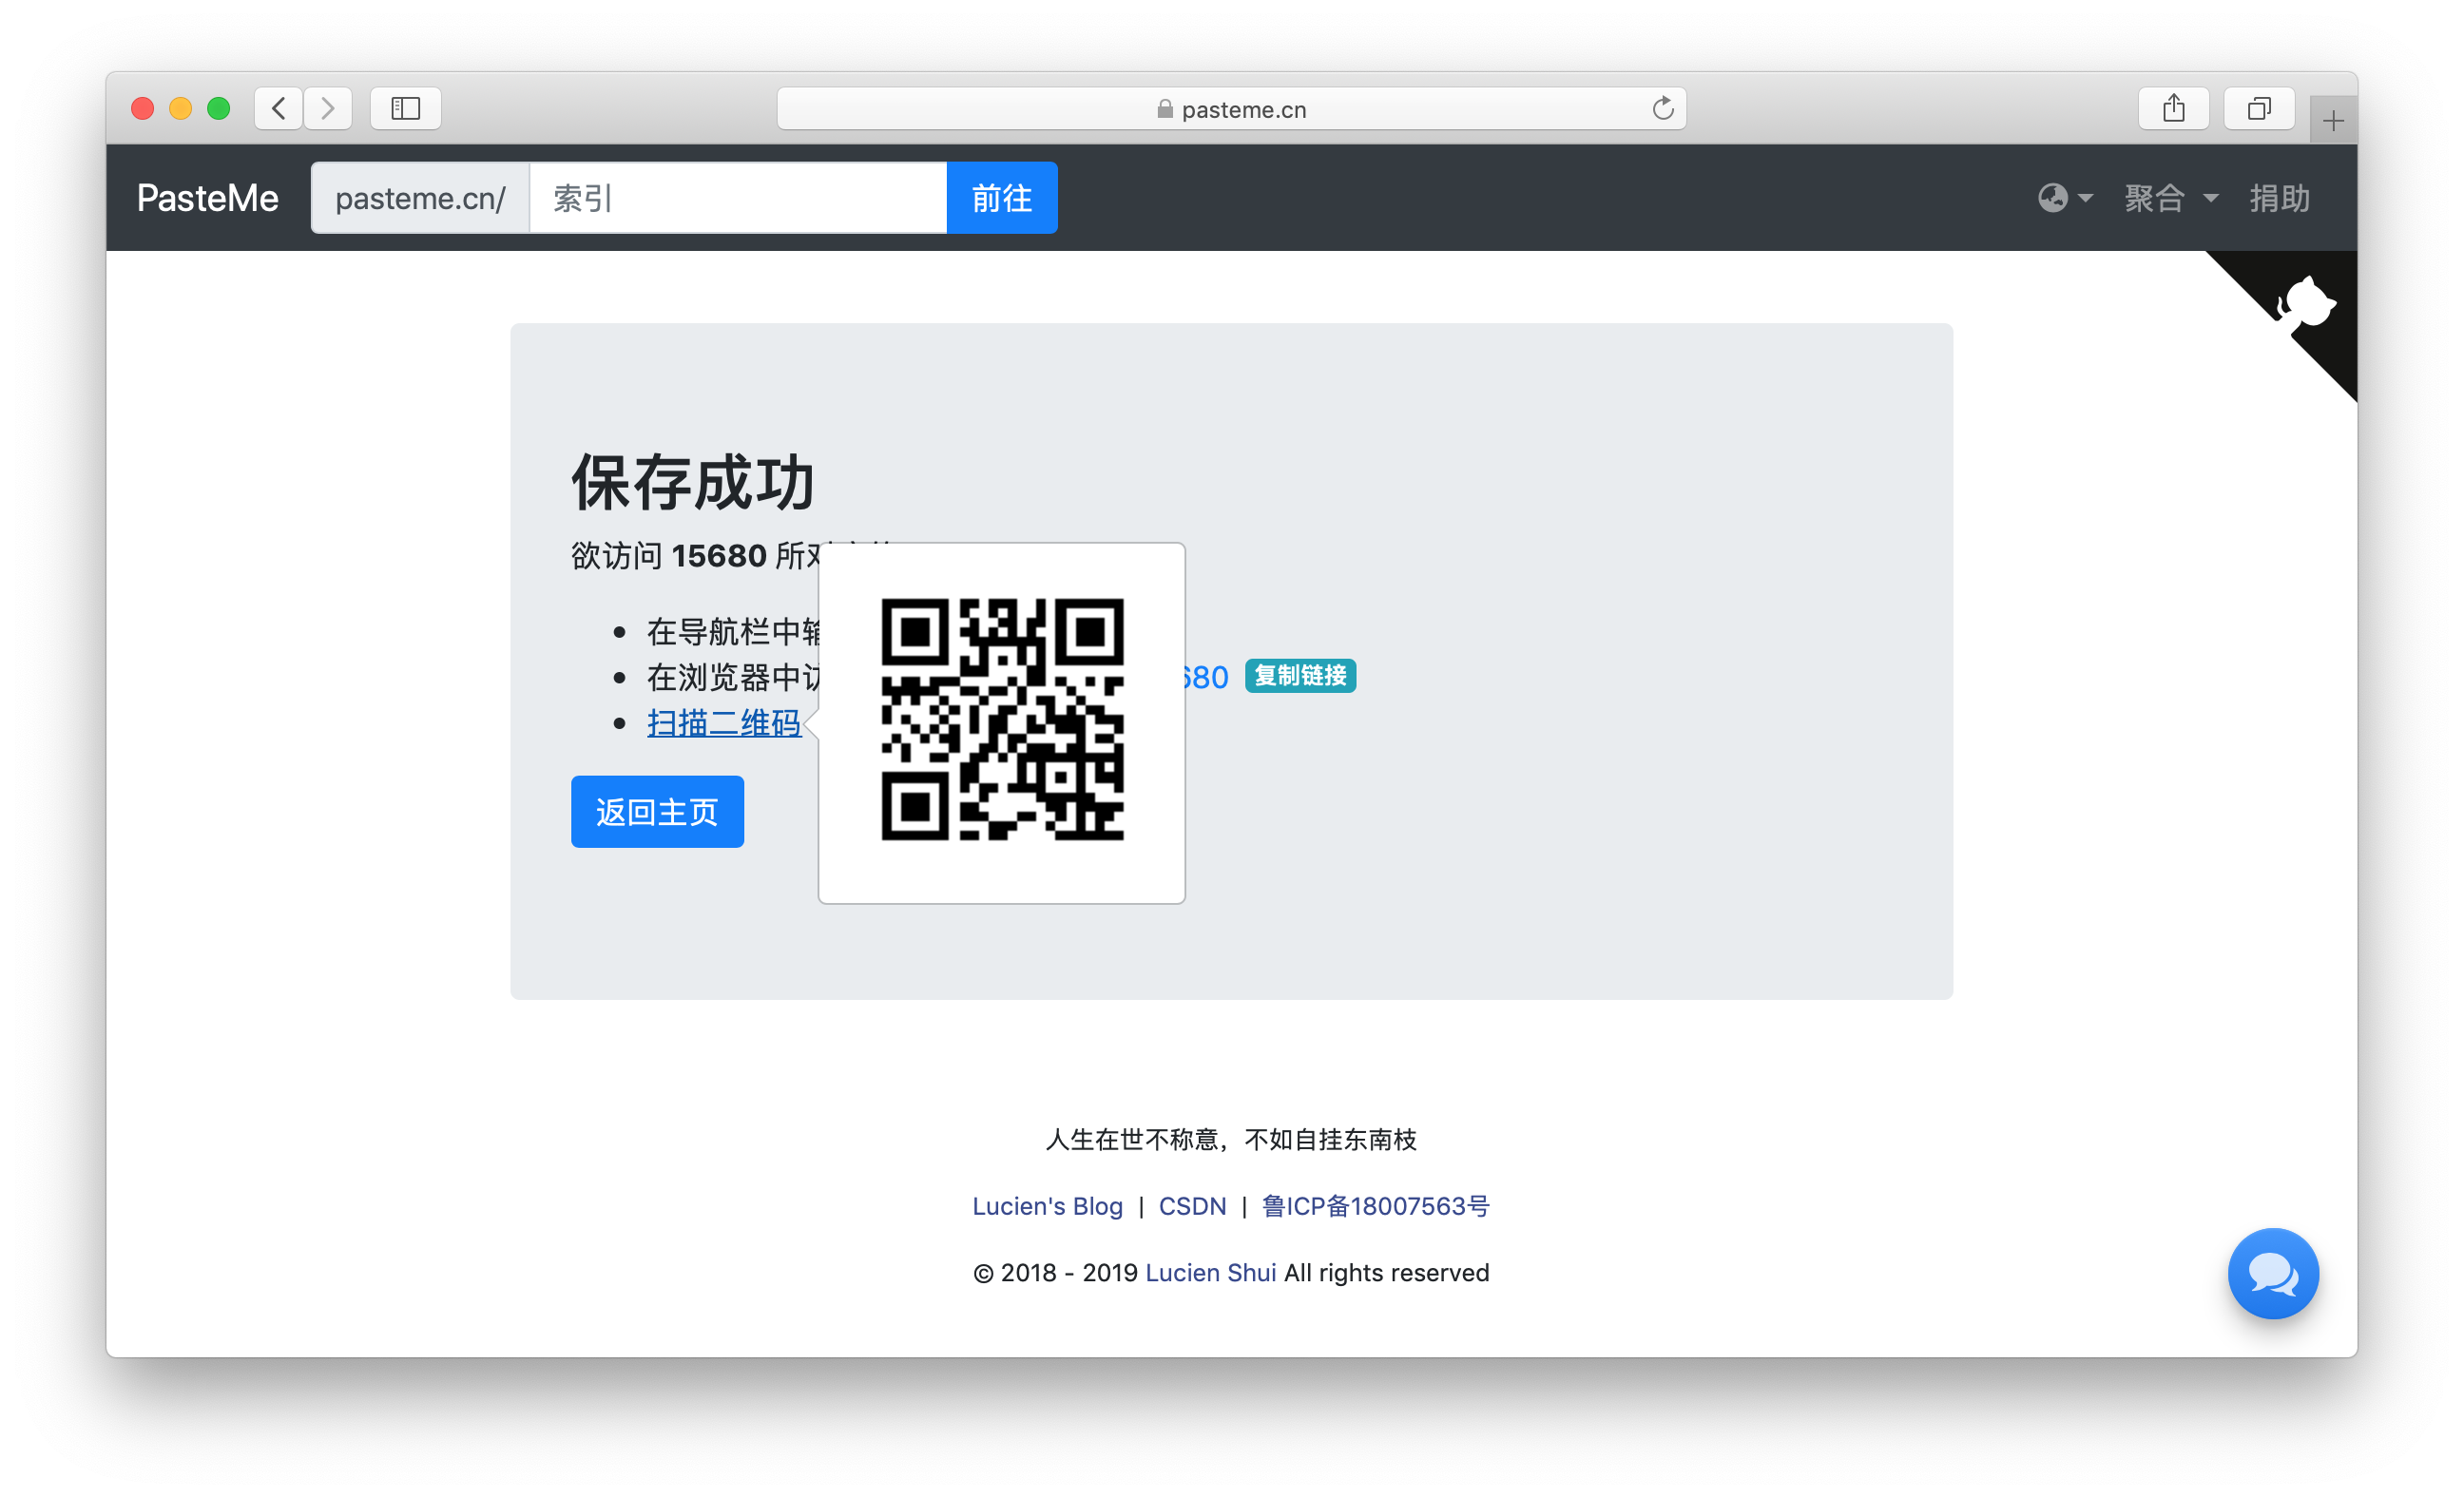Screen dimensions: 2464x1498
Task: Open the globe language dropdown
Action: tap(2064, 198)
